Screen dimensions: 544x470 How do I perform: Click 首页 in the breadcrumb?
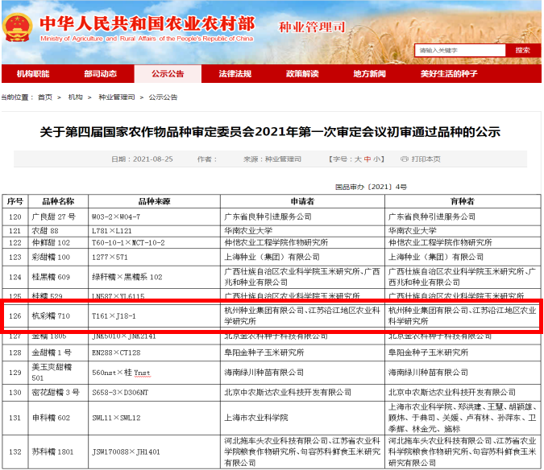pos(45,97)
